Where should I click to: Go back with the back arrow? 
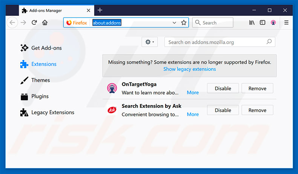(x=12, y=23)
